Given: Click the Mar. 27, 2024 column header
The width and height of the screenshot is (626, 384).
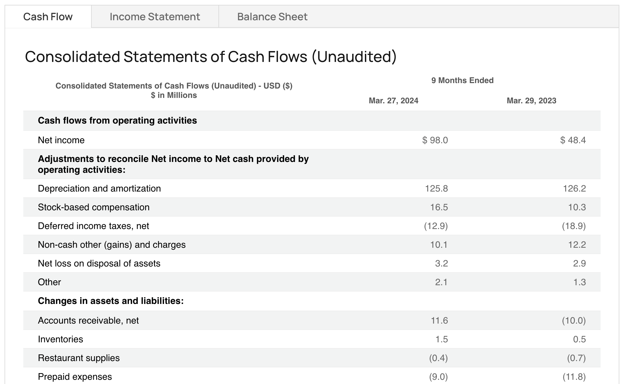Looking at the screenshot, I should click(x=393, y=101).
